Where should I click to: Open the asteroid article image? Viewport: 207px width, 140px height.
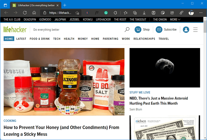click(165, 68)
